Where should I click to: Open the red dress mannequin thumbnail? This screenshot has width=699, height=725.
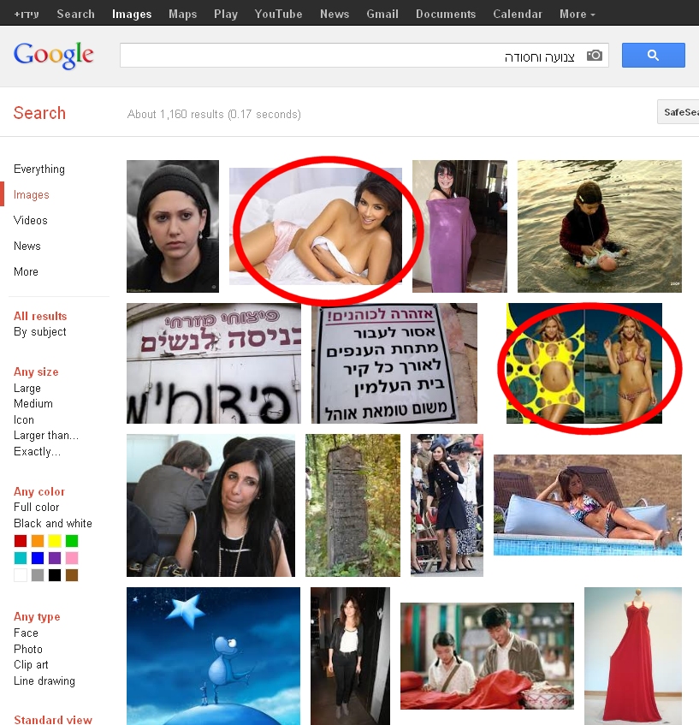pyautogui.click(x=633, y=657)
